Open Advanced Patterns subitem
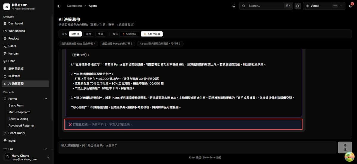The height and width of the screenshot is (164, 357). (21, 126)
